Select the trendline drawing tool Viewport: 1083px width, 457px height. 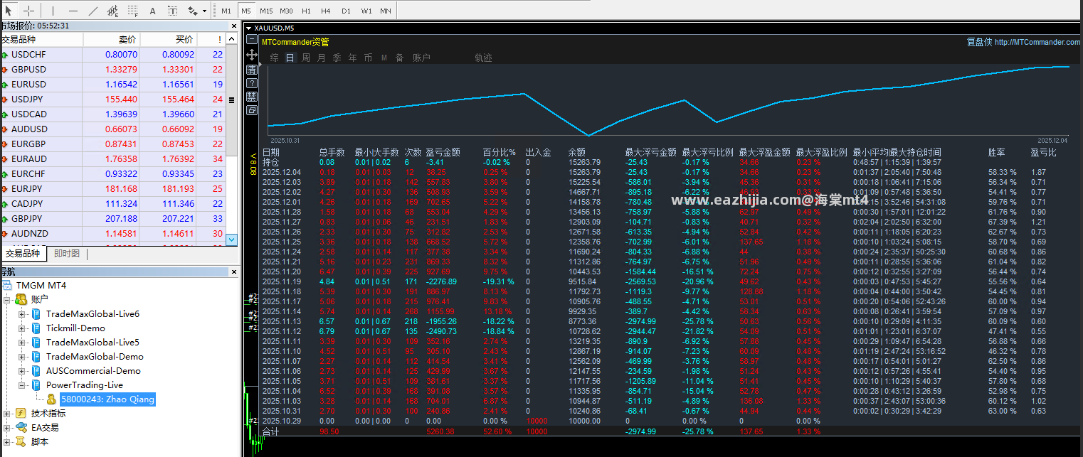click(x=93, y=11)
